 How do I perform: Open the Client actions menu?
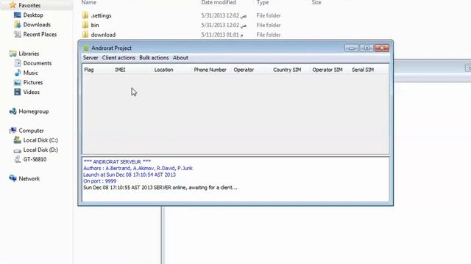click(x=118, y=58)
